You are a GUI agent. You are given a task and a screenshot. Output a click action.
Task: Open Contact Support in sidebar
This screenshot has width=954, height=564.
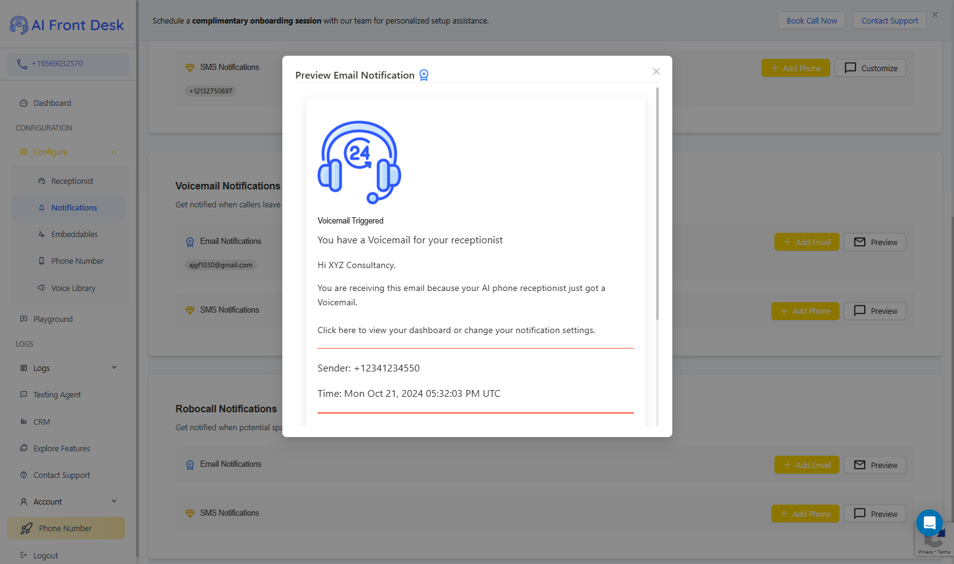tap(61, 475)
